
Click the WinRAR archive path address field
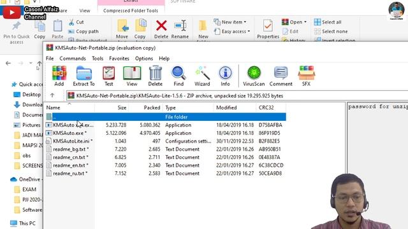(237, 95)
